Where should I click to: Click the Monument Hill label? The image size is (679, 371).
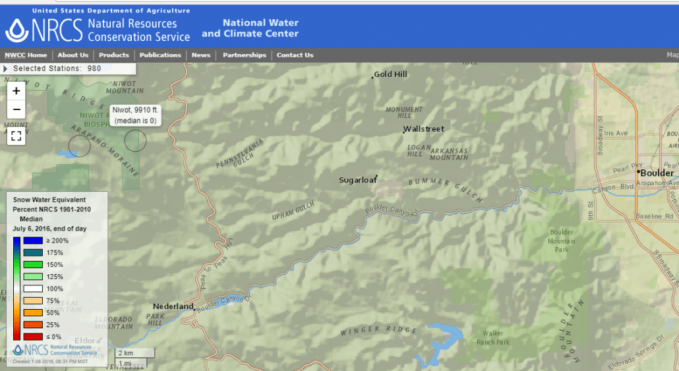[x=404, y=113]
